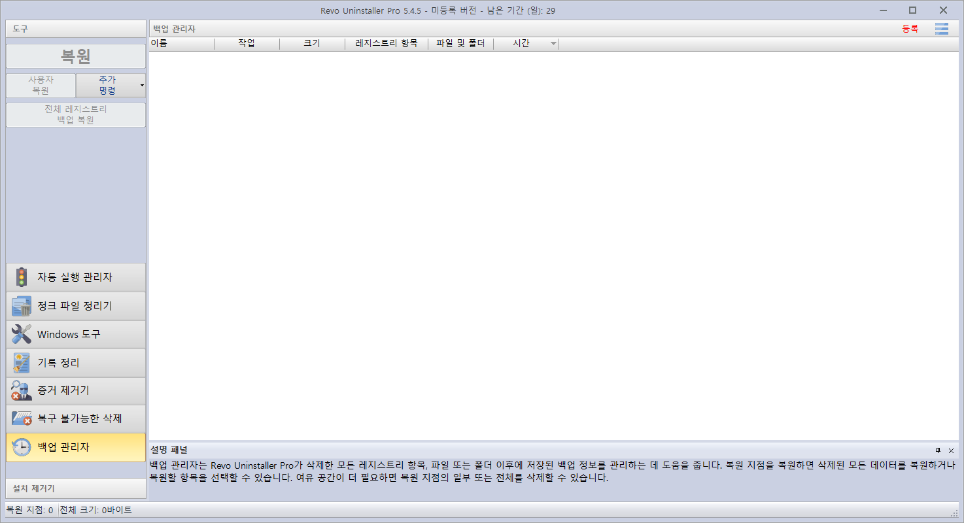964x523 pixels.
Task: Sort by the 크기 column header
Action: tap(312, 44)
